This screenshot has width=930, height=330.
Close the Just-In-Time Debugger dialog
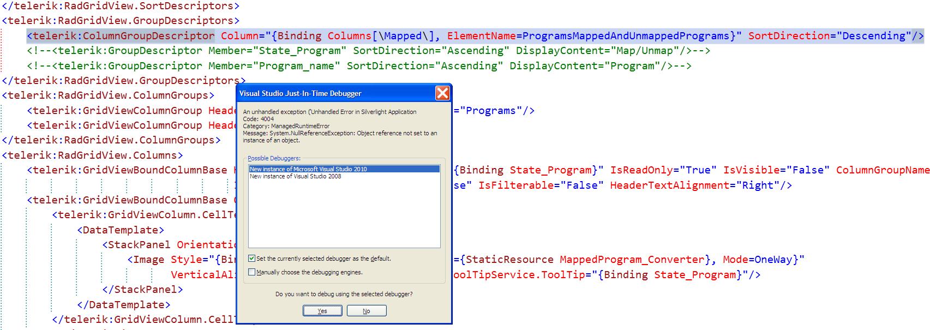tap(442, 93)
